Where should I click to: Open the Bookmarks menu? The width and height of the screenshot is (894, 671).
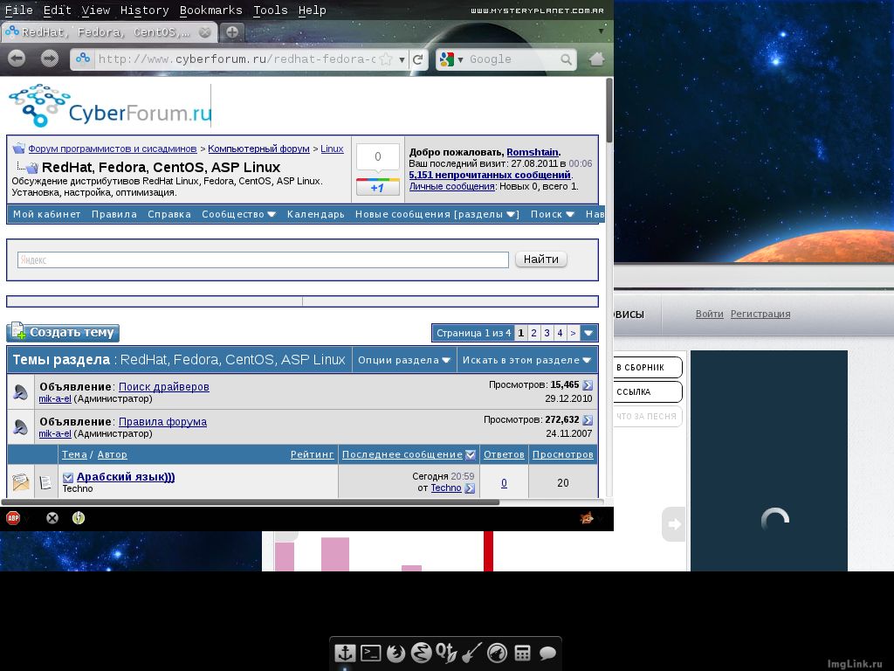pyautogui.click(x=211, y=10)
